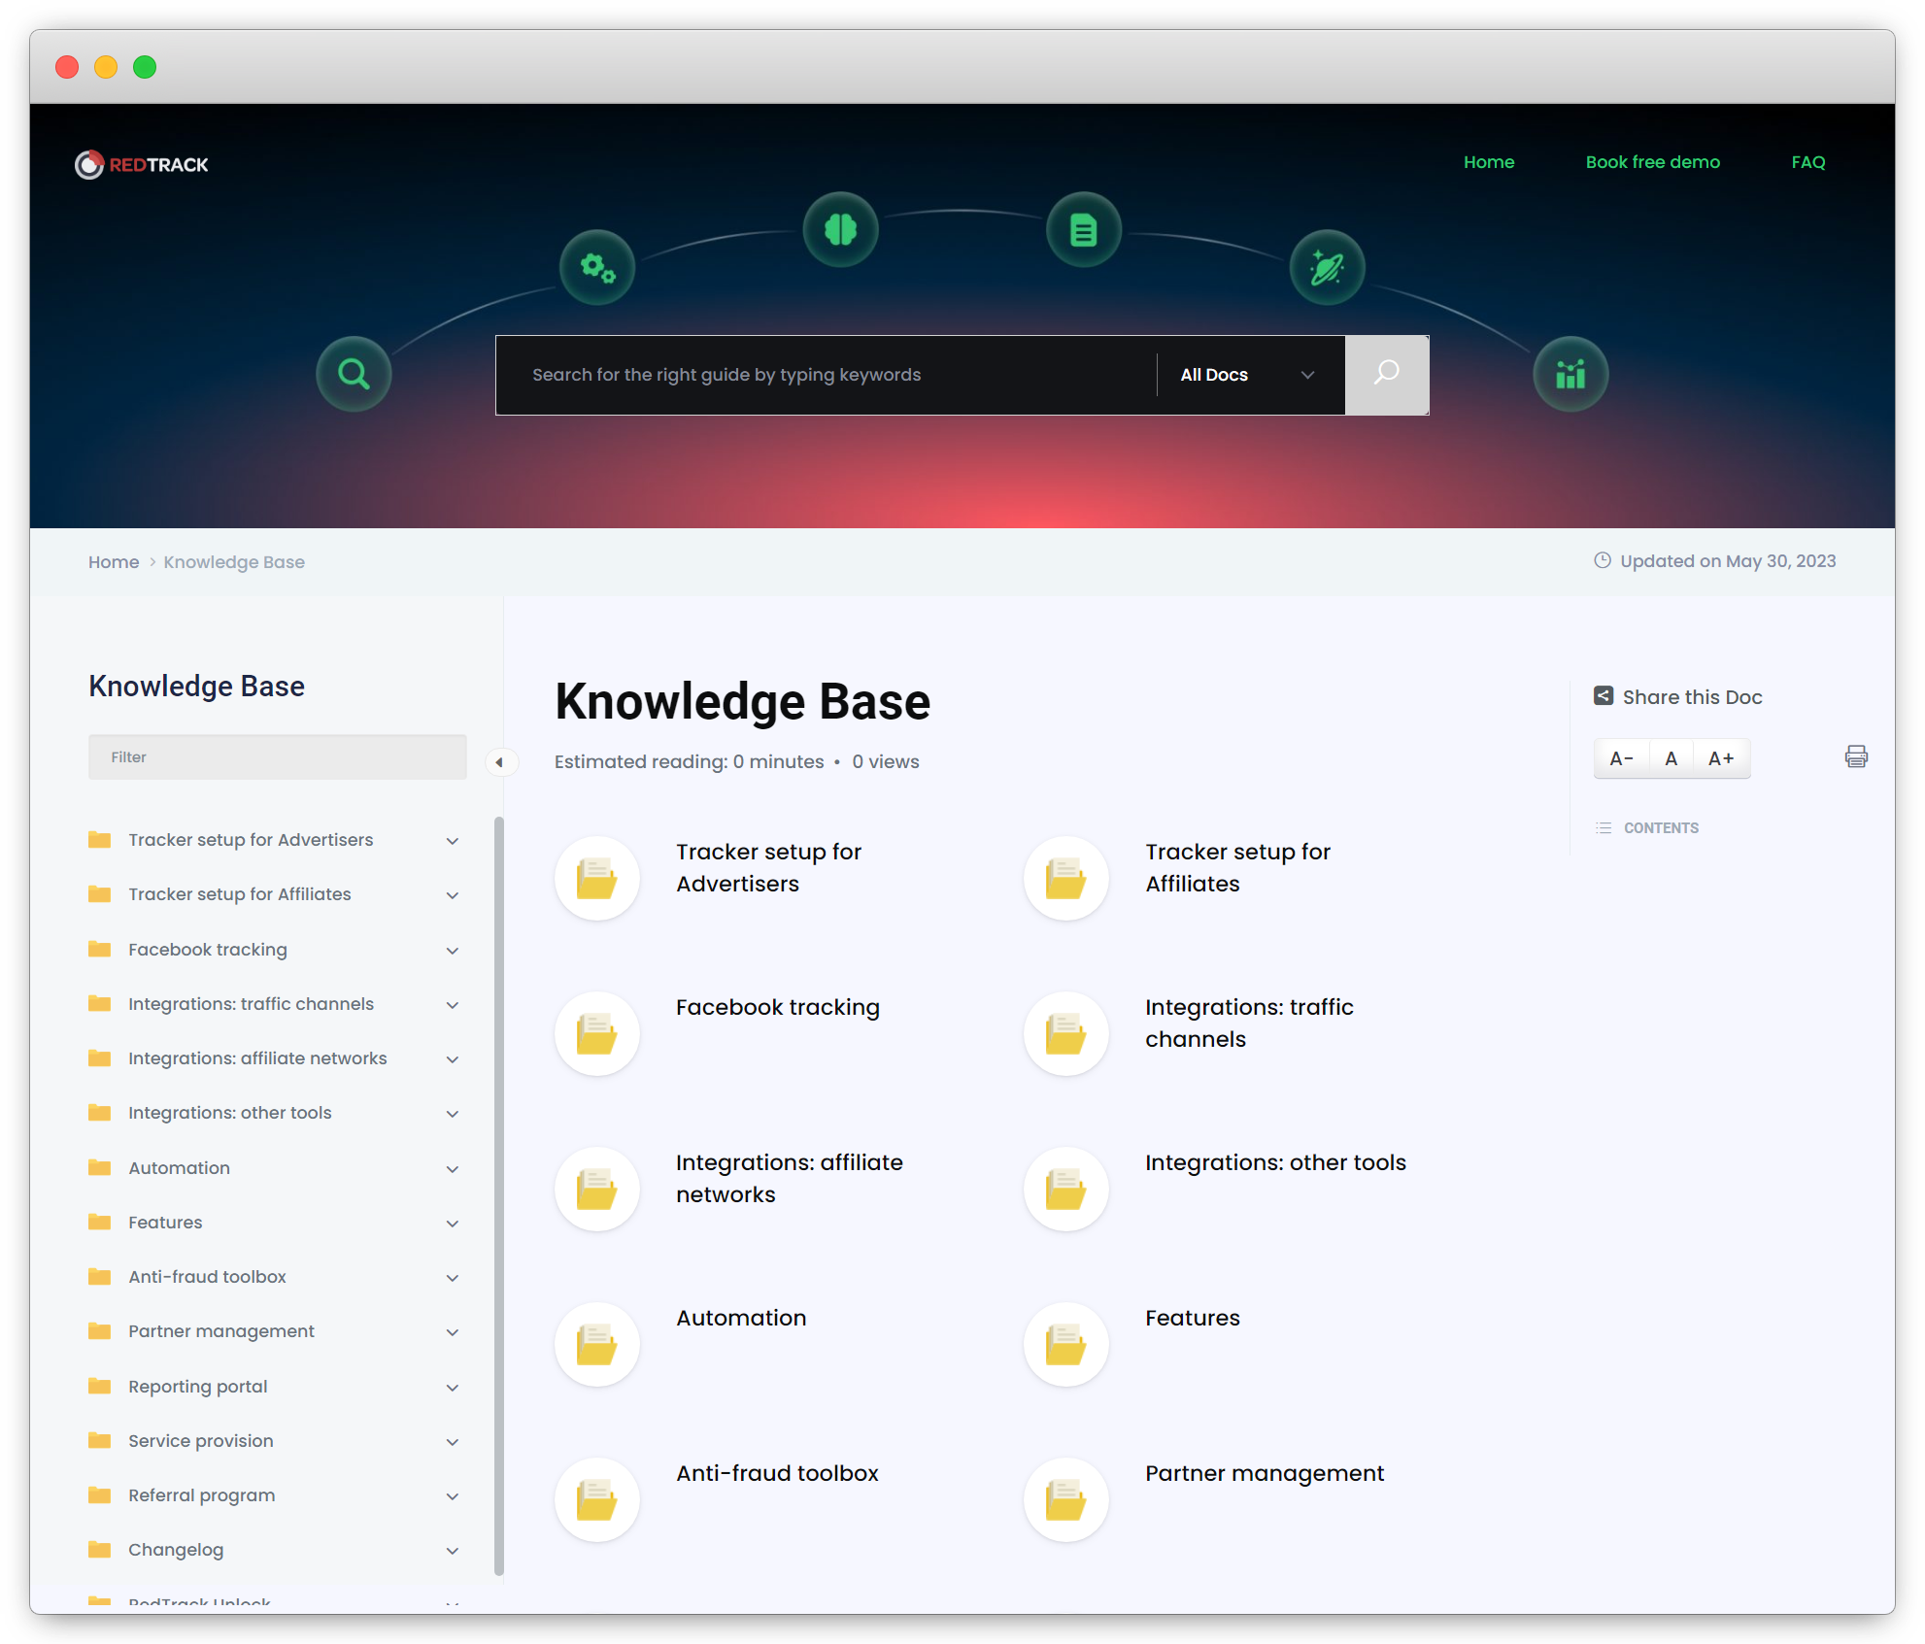
Task: Click the print document icon
Action: 1856,756
